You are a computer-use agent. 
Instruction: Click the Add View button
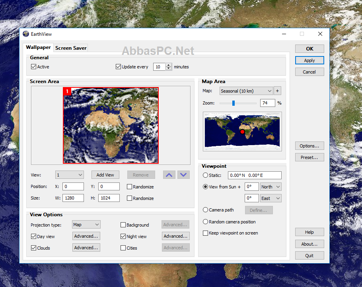(105, 175)
